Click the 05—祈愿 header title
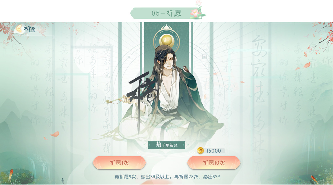Screen dimensions: 333x185 [x=166, y=13]
